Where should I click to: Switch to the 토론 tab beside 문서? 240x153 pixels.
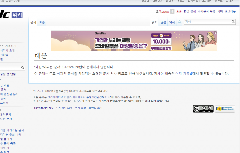(x=42, y=22)
